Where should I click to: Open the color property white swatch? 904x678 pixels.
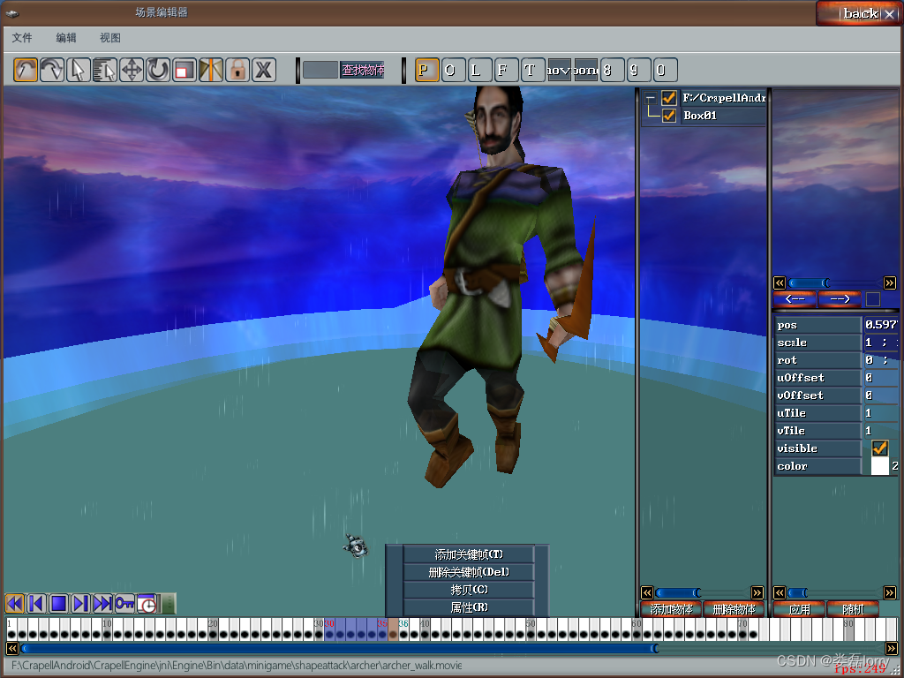coord(880,466)
